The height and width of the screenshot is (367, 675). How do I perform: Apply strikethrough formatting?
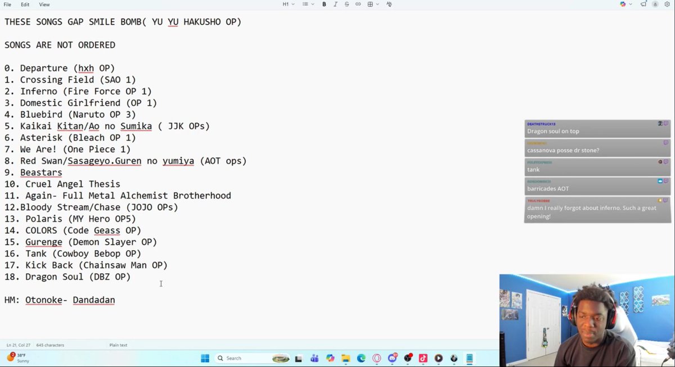346,4
